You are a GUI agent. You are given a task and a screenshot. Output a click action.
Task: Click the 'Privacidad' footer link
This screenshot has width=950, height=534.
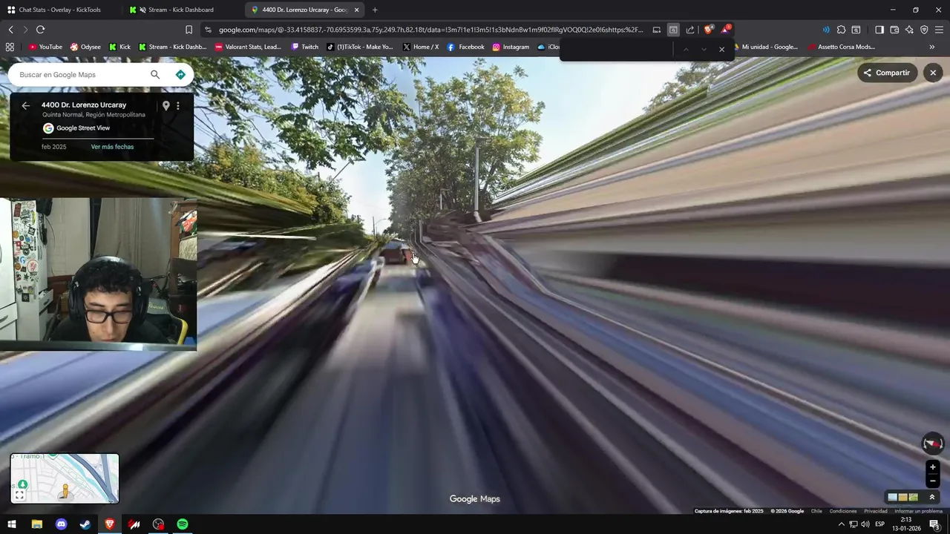point(876,511)
